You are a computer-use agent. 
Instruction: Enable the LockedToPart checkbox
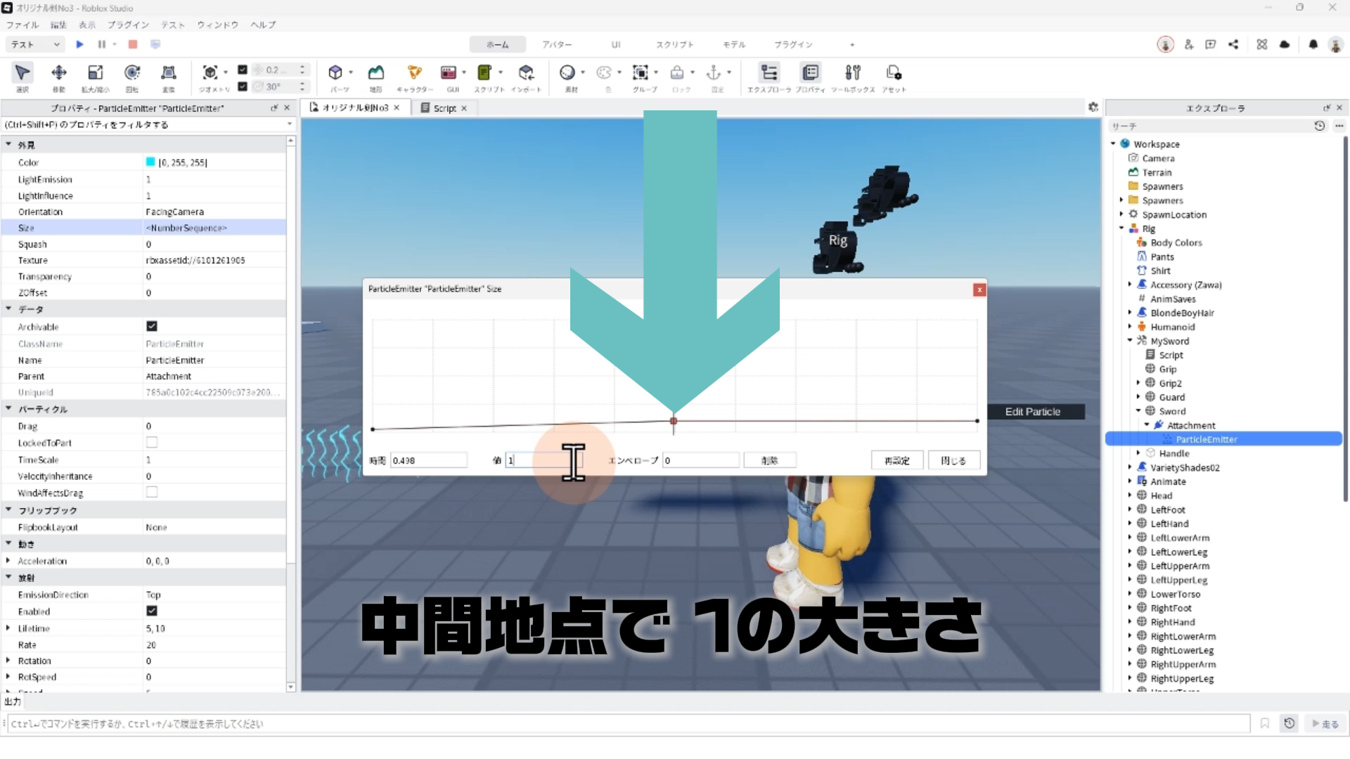[151, 442]
